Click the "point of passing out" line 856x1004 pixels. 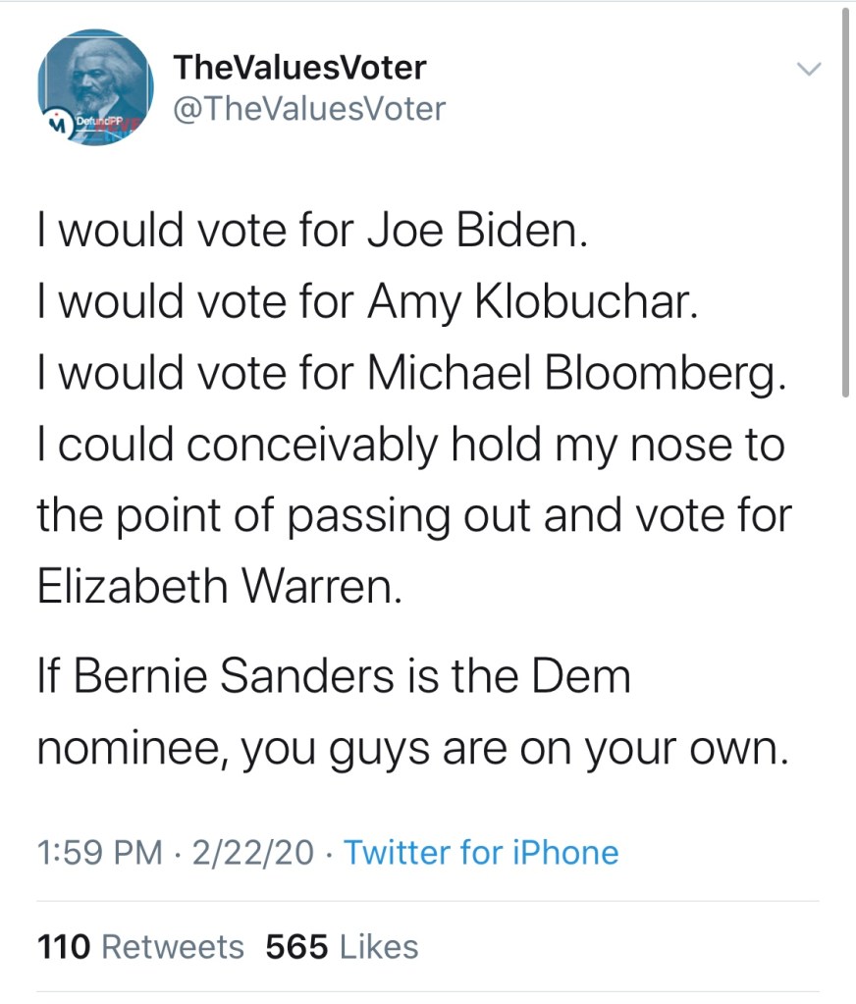(414, 515)
